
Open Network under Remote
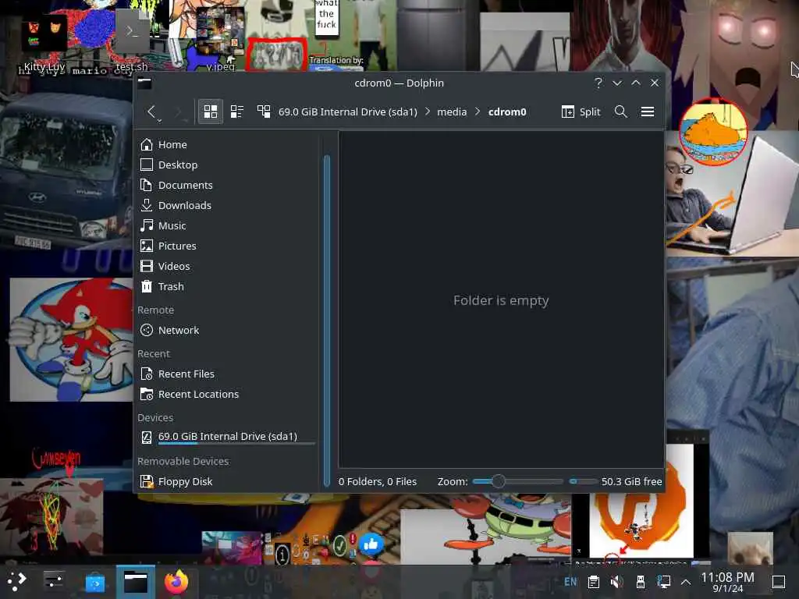(228, 330)
